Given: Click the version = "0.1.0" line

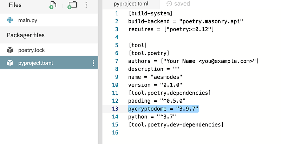Looking at the screenshot, I should coord(155,85).
